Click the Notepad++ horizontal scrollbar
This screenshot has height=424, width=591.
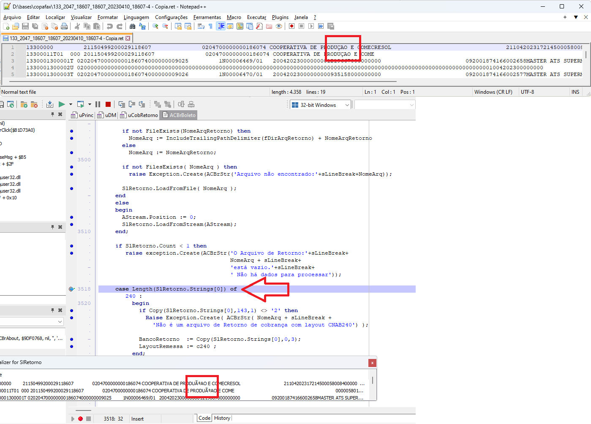(203, 81)
